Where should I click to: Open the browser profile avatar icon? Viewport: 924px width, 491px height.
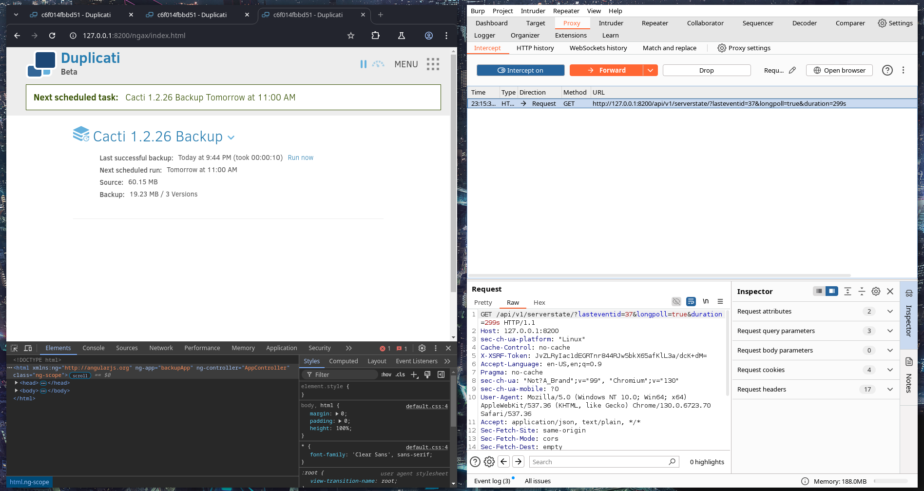429,36
